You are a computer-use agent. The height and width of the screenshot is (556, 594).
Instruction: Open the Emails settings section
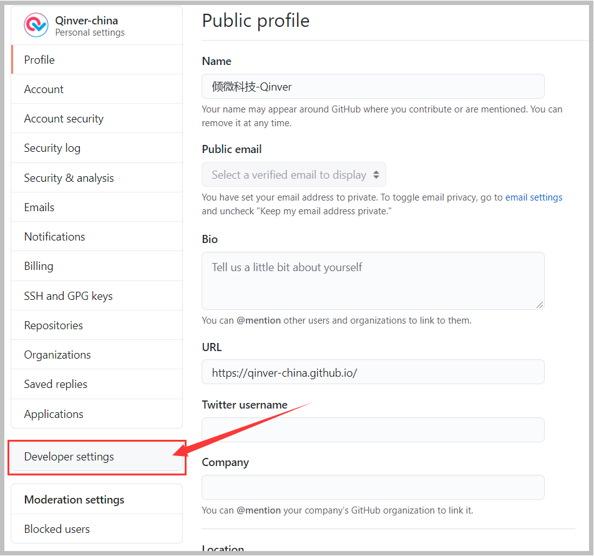click(x=39, y=207)
